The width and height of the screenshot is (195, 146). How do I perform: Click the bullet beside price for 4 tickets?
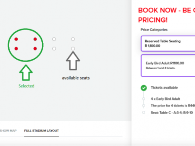pyautogui.click(x=144, y=105)
